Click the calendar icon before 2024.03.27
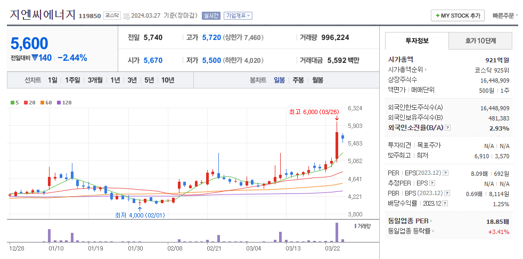This screenshot has width=523, height=259. click(126, 16)
